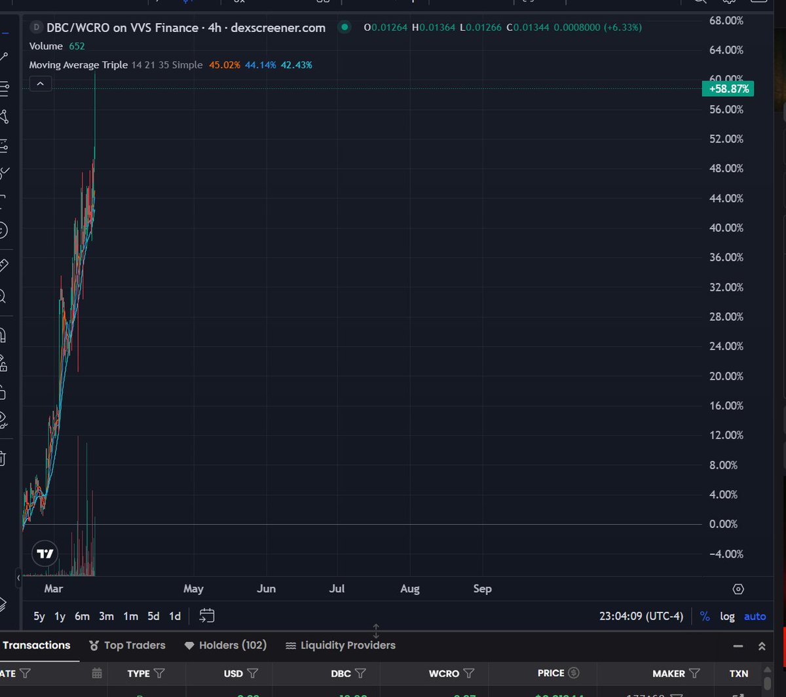Select the zoom in magnifier tool
The height and width of the screenshot is (697, 786).
3,296
